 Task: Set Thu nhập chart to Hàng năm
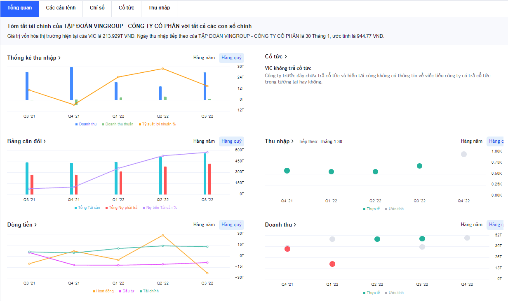tap(472, 141)
